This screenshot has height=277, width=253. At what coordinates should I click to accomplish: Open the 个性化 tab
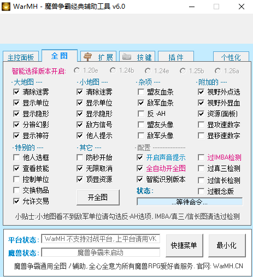pyautogui.click(x=231, y=57)
